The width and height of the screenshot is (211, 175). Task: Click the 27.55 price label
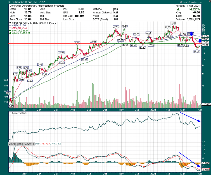tap(168, 27)
